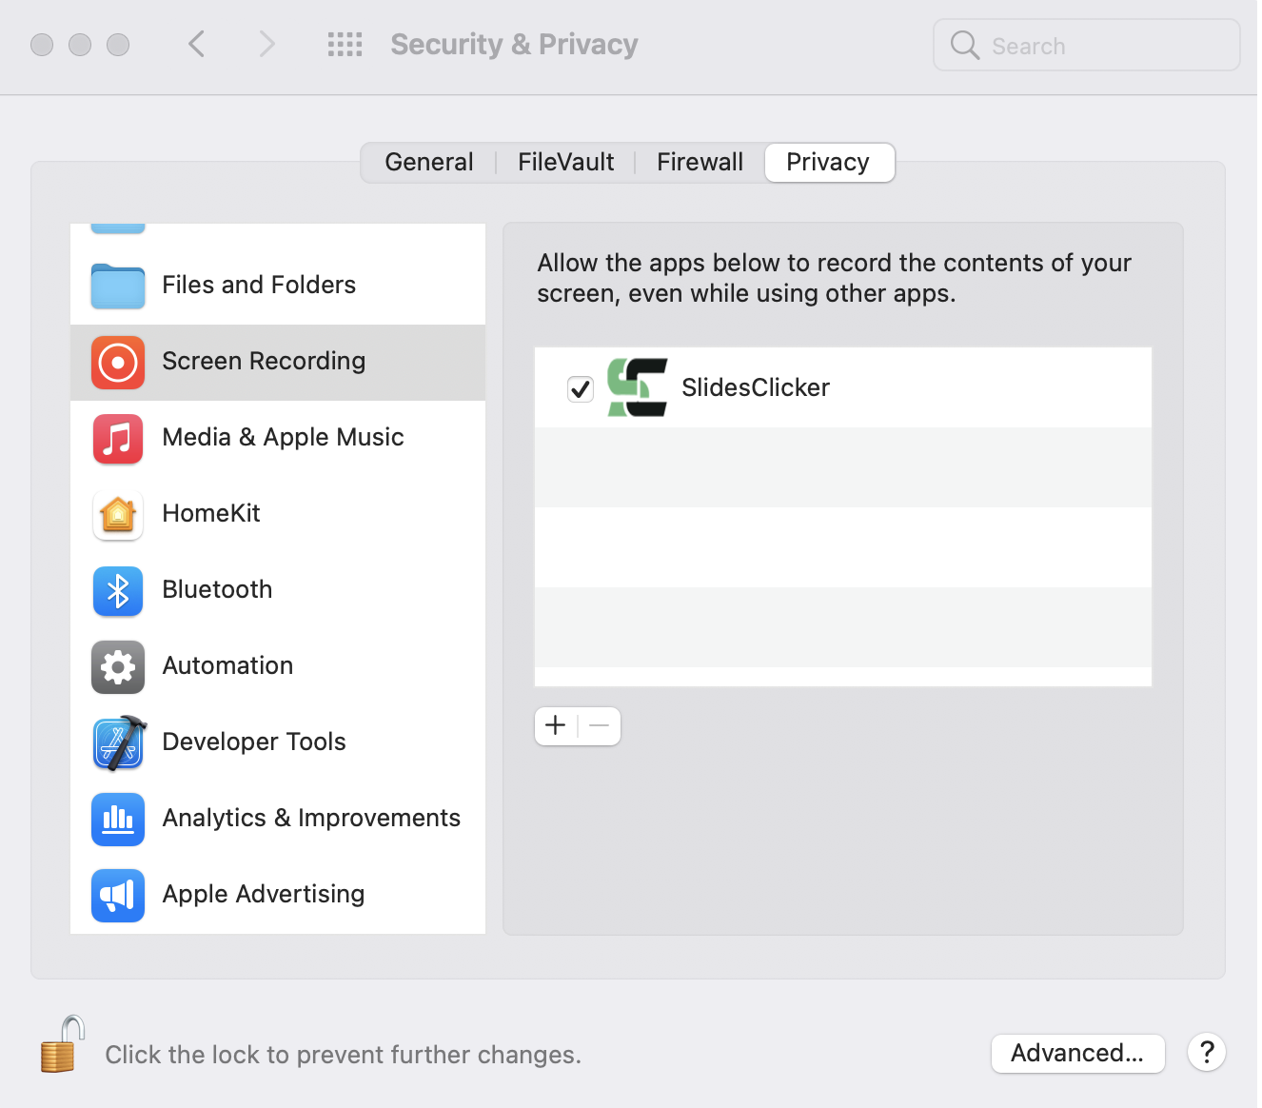Screen dimensions: 1262x1108
Task: Show all preferences with the grid icon
Action: 345,45
